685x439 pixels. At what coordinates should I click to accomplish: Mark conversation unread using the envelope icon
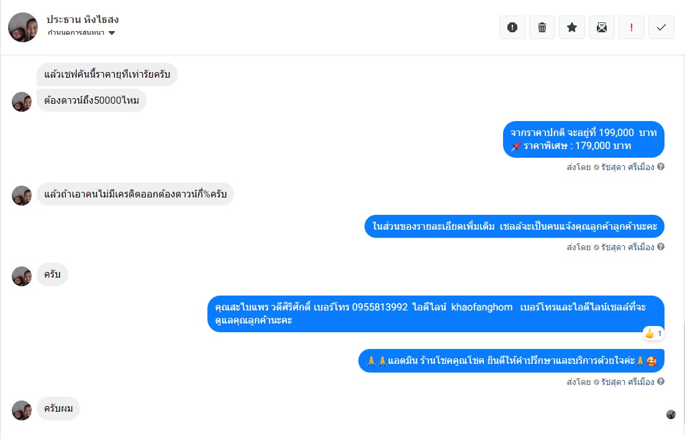[x=602, y=27]
